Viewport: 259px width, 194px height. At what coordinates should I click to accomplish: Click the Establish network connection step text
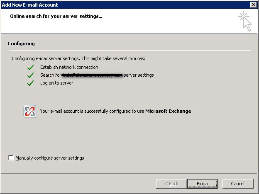tap(69, 67)
